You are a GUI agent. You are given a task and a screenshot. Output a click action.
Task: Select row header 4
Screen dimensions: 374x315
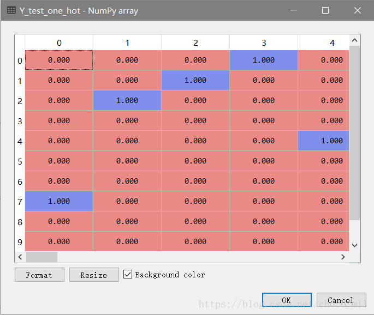point(20,141)
